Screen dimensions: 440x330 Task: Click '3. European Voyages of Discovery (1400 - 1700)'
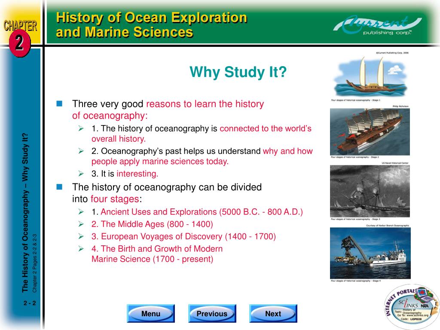pyautogui.click(x=183, y=237)
